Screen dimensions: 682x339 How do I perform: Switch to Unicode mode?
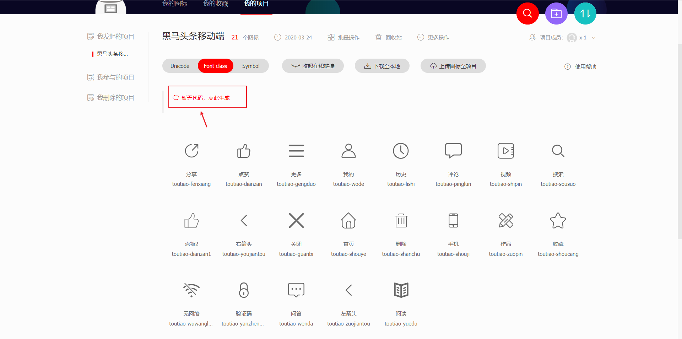pyautogui.click(x=180, y=66)
